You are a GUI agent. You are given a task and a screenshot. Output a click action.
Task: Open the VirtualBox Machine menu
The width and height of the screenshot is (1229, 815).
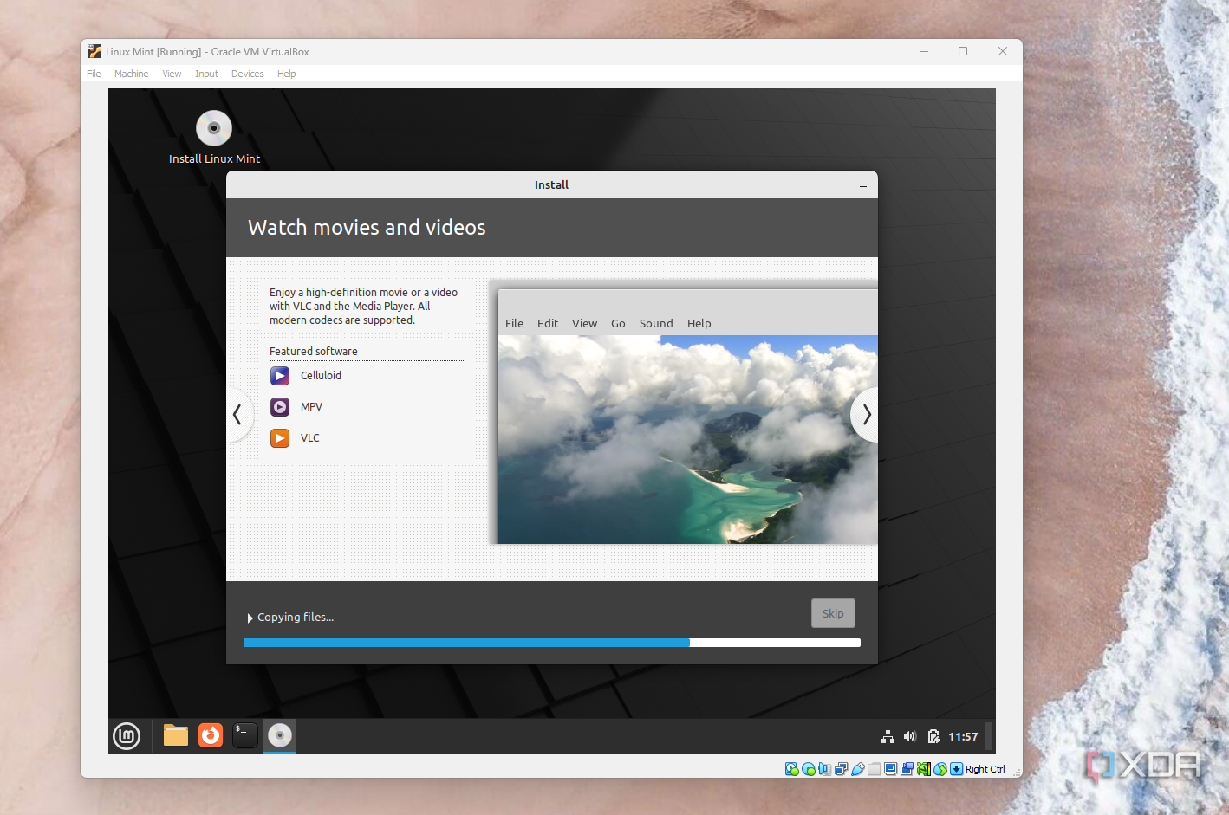coord(131,74)
